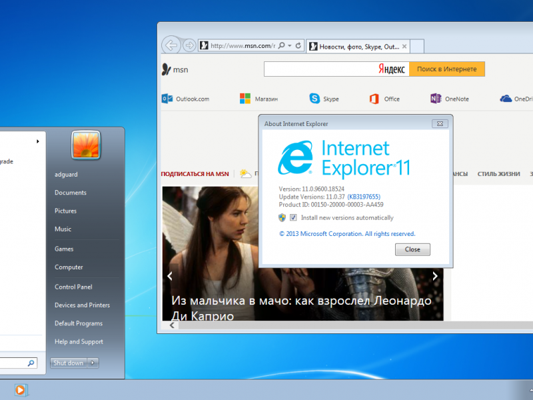Open Music from the Start menu

pyautogui.click(x=63, y=229)
